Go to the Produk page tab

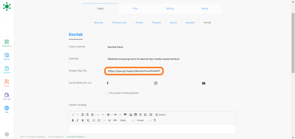139,22
